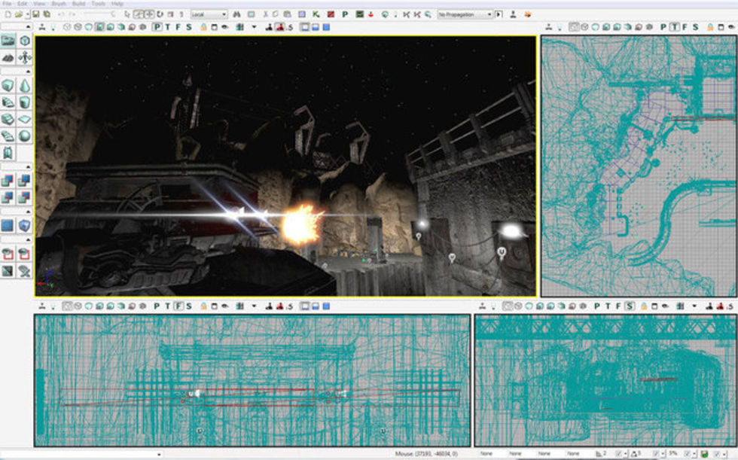Select the Cone brush builder

25,85
